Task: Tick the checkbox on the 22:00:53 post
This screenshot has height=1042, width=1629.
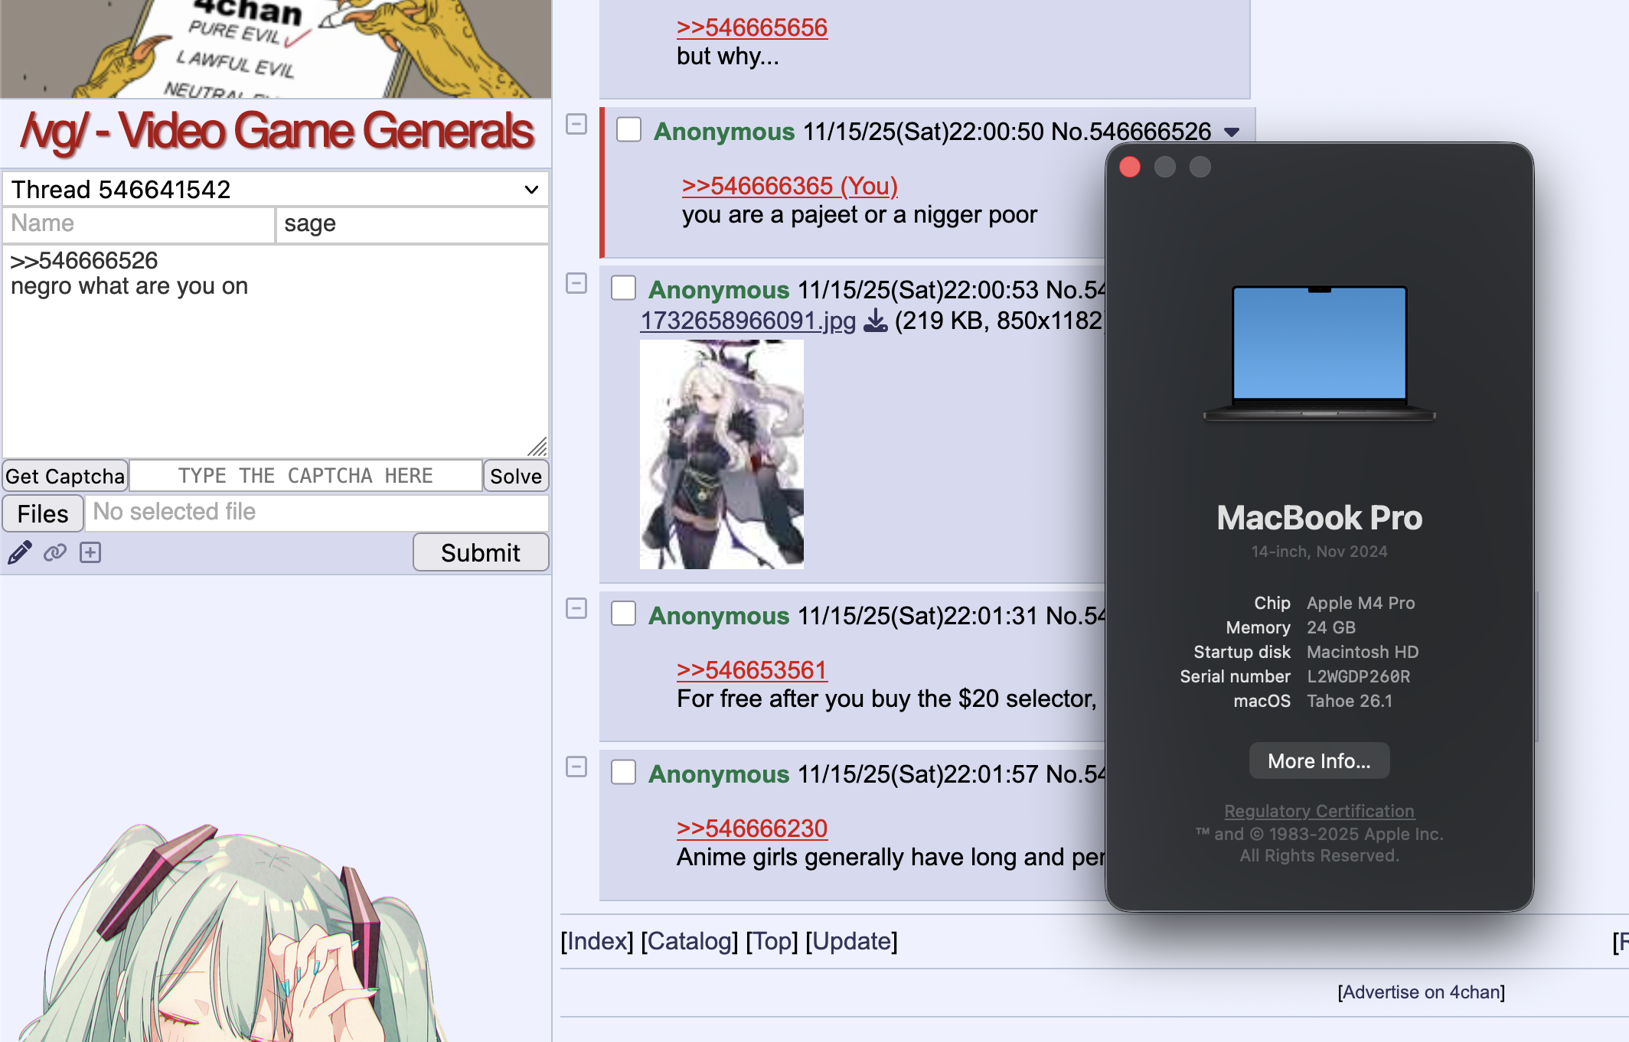Action: pos(624,288)
